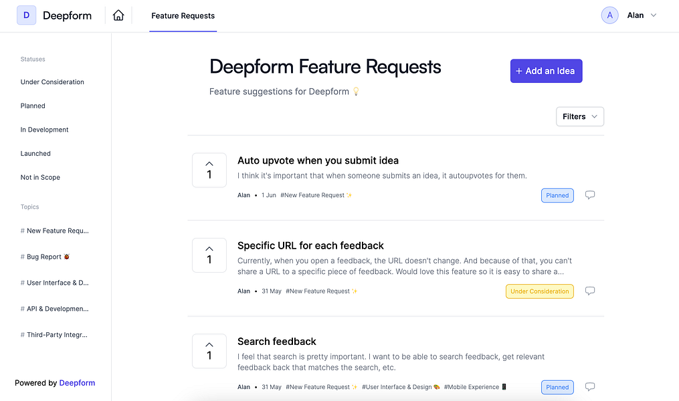This screenshot has width=679, height=401.
Task: Click #New Feature Request tag on Auto upvote idea
Action: (x=316, y=195)
